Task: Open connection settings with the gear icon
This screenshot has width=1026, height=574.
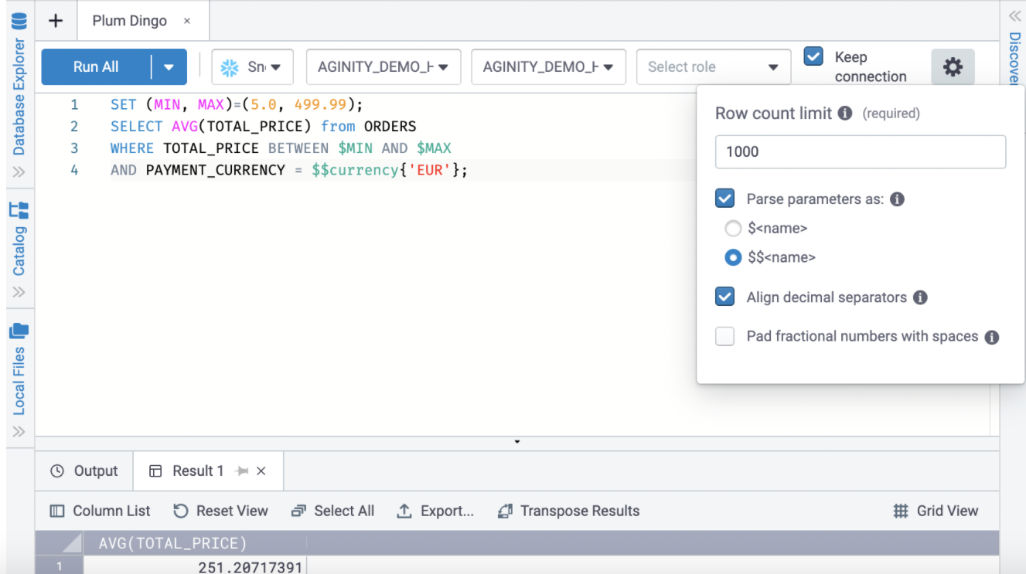Action: point(953,66)
